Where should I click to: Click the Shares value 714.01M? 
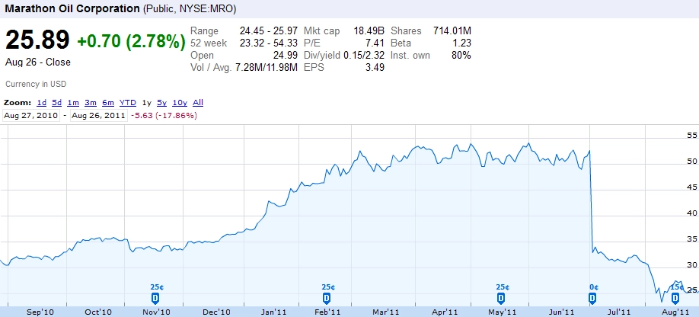[x=452, y=30]
